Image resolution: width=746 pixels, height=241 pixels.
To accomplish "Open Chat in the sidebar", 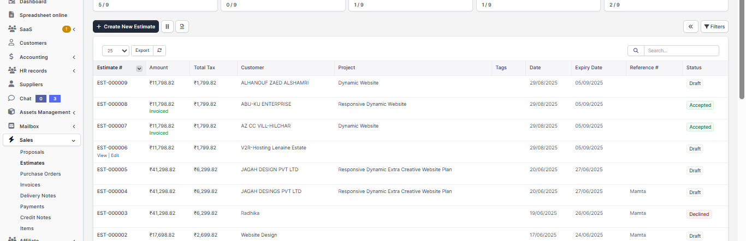I will [25, 99].
